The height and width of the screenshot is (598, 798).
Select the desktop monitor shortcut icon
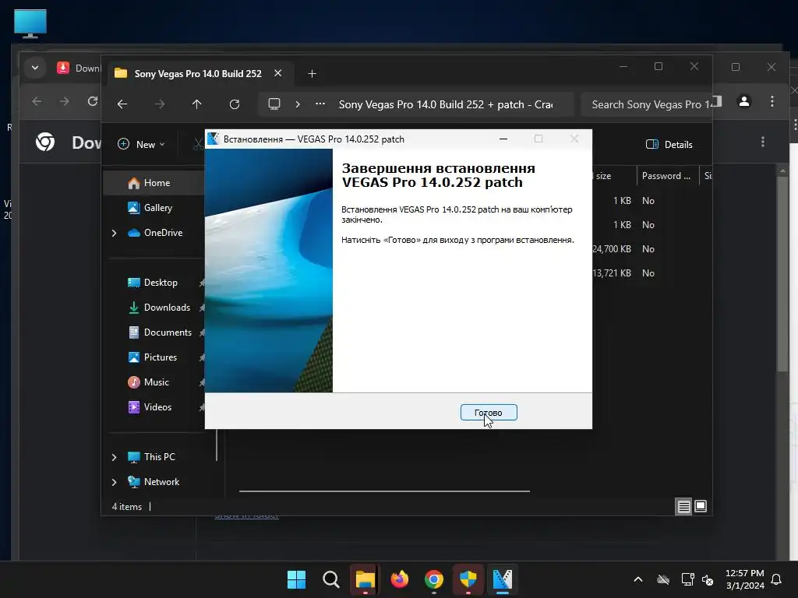click(x=30, y=23)
